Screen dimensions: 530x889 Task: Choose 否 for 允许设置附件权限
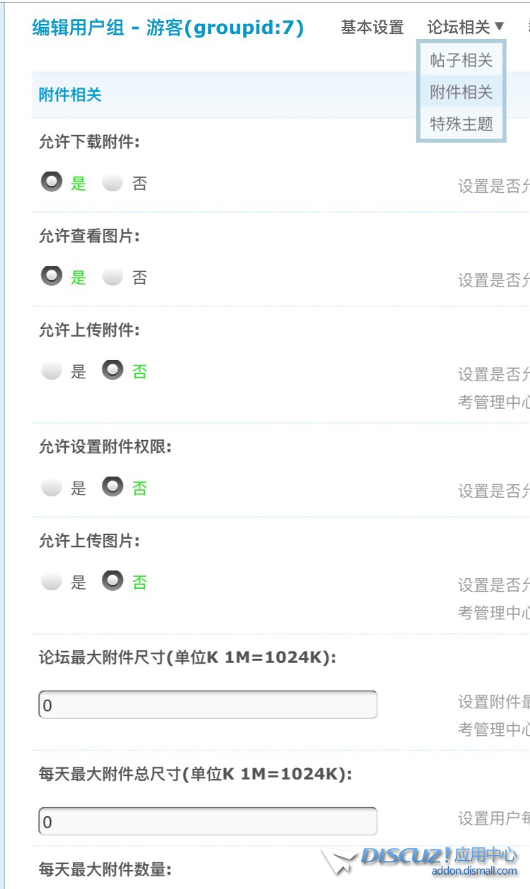click(x=113, y=487)
